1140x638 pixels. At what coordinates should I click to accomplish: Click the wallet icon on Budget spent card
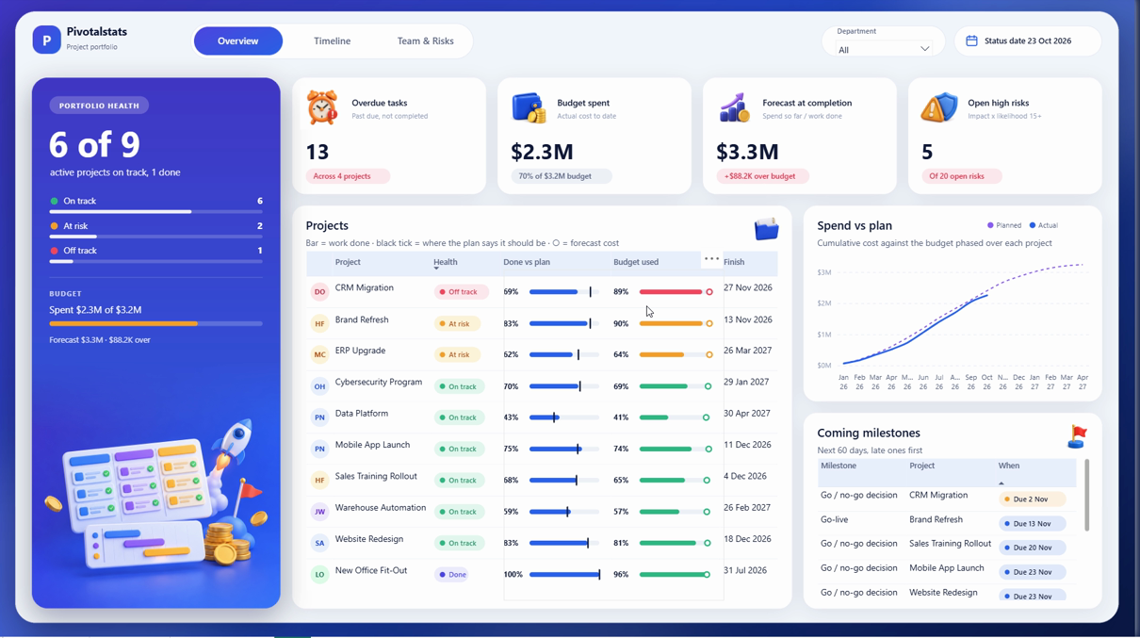[x=529, y=107]
